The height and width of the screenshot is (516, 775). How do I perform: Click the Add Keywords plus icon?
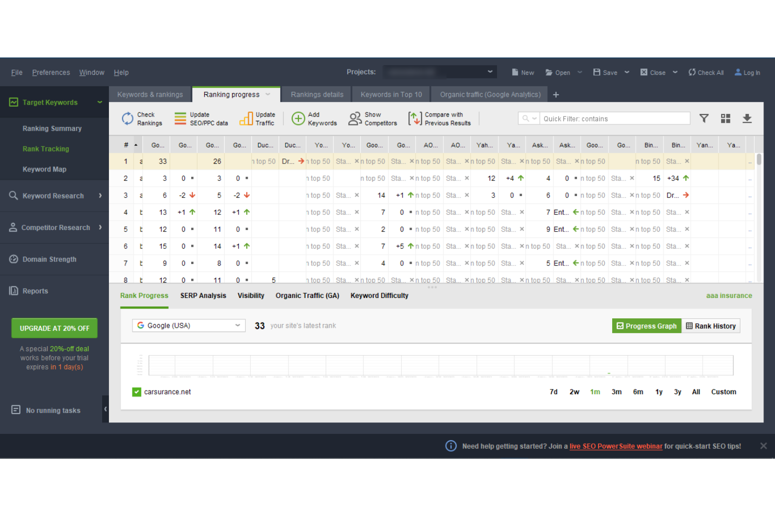coord(298,118)
